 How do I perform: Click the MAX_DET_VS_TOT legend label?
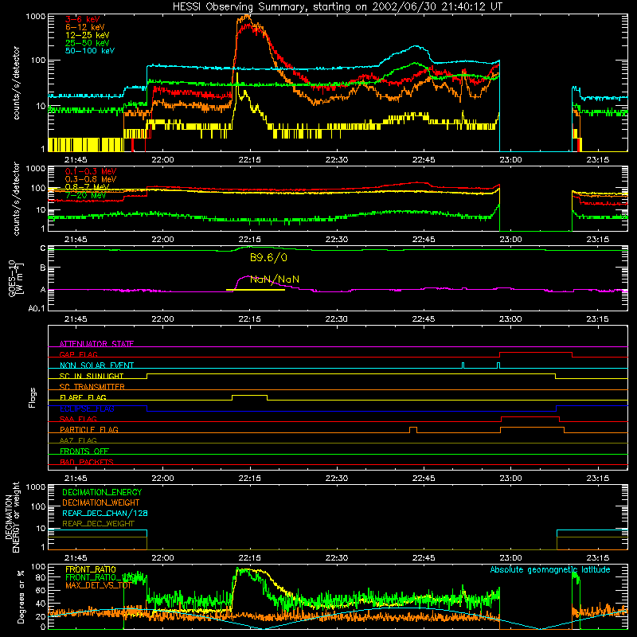[x=98, y=585]
